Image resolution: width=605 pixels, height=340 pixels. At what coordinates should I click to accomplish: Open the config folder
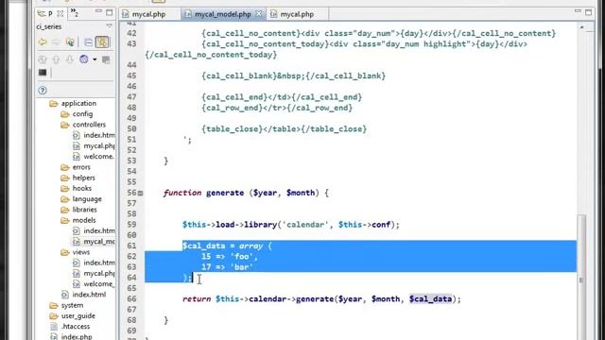[x=82, y=114]
